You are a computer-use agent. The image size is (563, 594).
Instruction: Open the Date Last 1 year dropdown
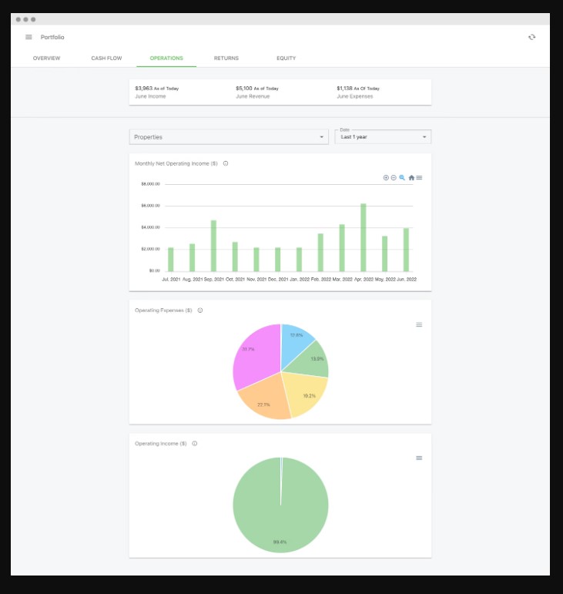point(383,137)
